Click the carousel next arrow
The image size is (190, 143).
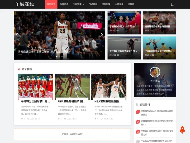point(101,35)
